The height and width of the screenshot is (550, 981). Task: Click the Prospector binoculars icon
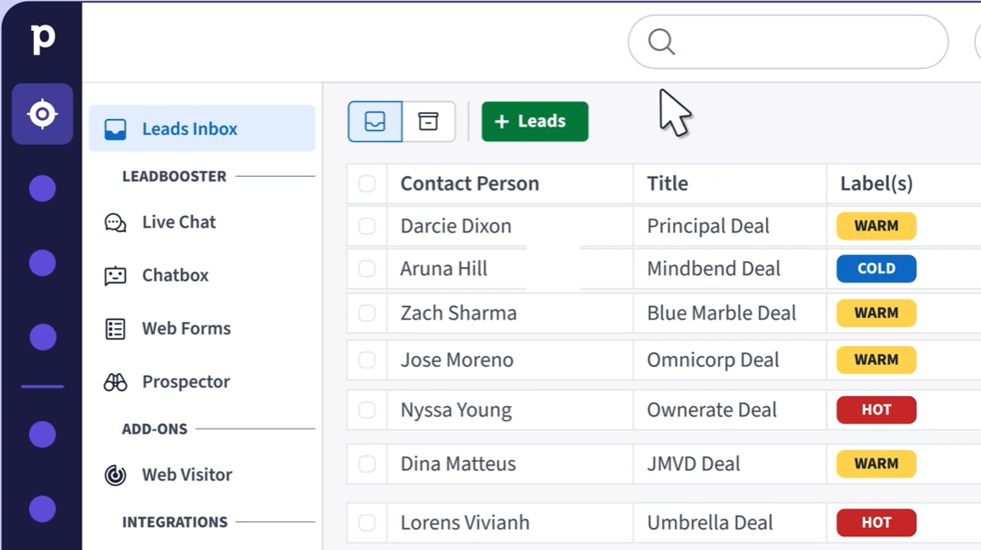[x=115, y=382]
